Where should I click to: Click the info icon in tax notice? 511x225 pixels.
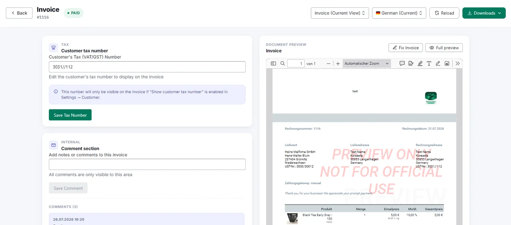click(x=56, y=92)
